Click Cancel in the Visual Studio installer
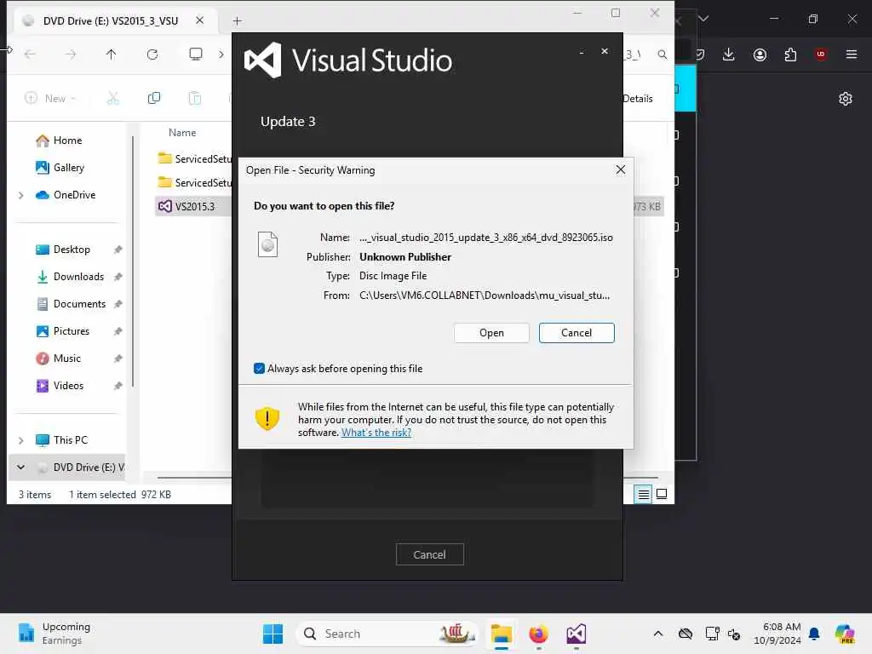The image size is (872, 654). (429, 554)
